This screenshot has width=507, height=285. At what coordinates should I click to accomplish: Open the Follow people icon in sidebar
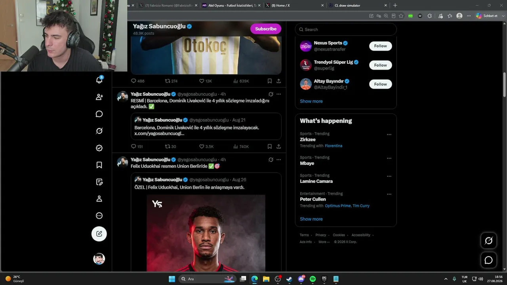tap(99, 97)
